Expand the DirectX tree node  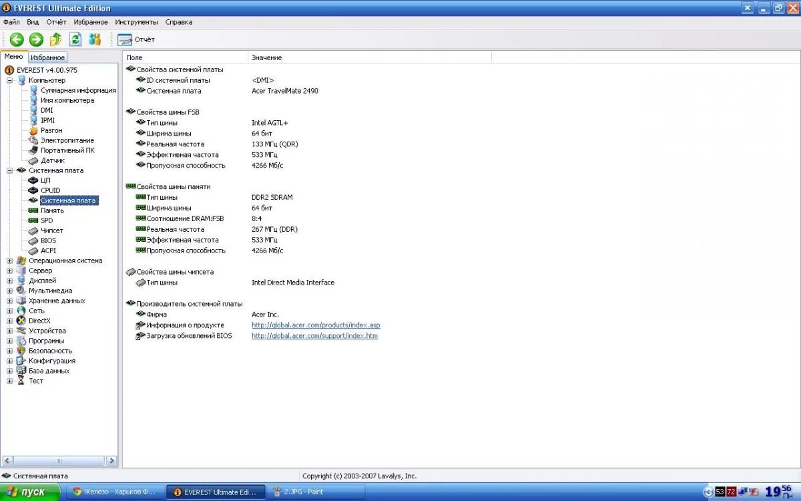tap(10, 321)
